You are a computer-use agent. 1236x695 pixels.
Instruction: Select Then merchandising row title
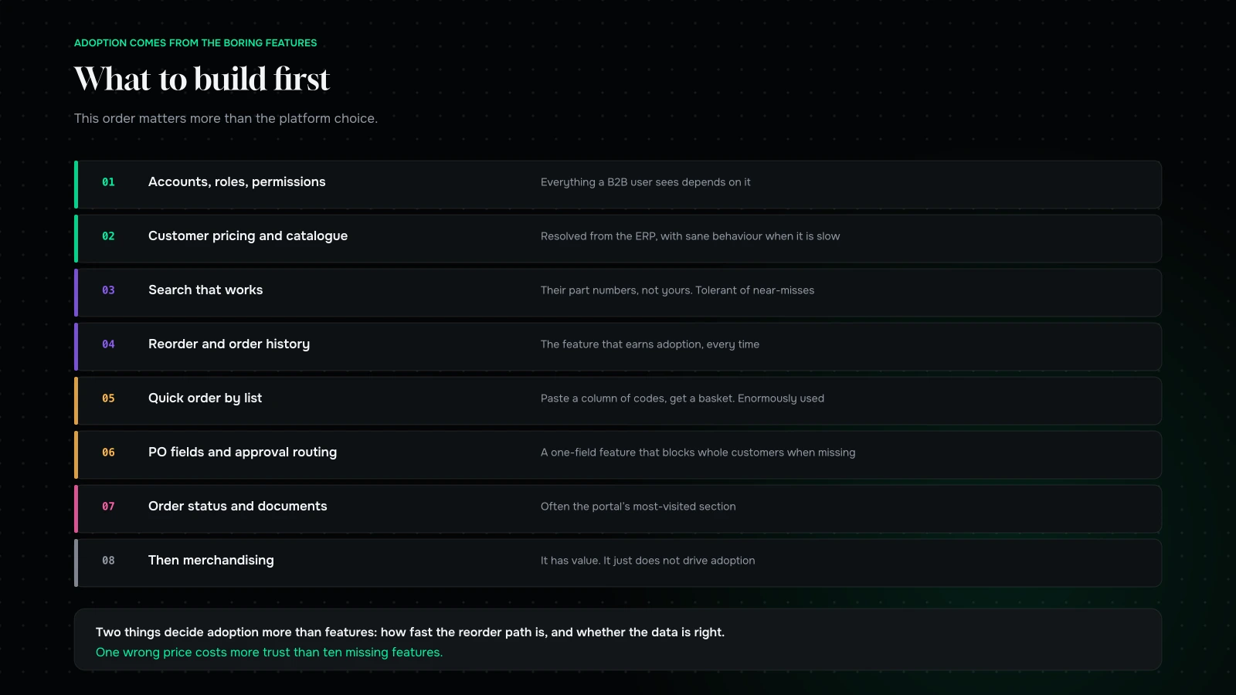tap(211, 561)
